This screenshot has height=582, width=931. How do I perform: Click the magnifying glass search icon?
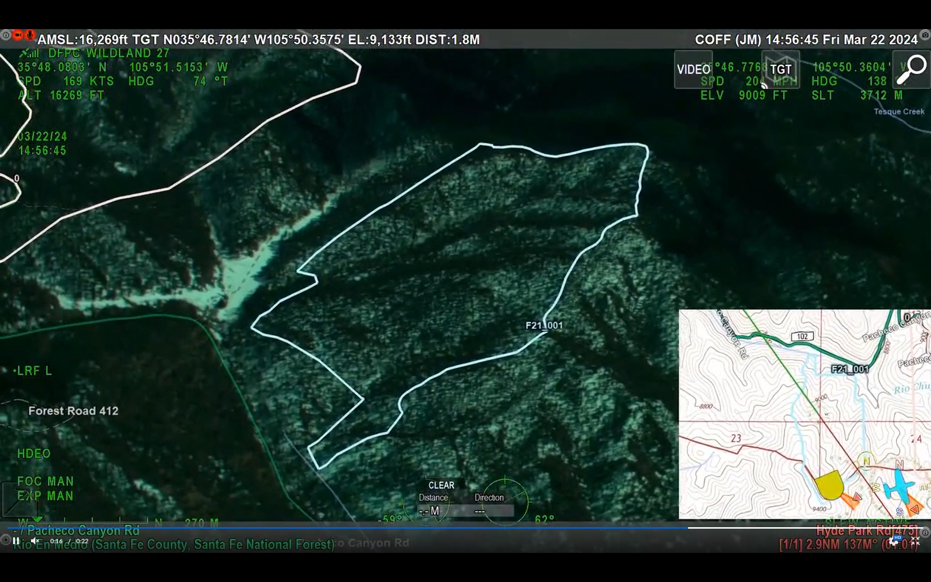pyautogui.click(x=911, y=69)
